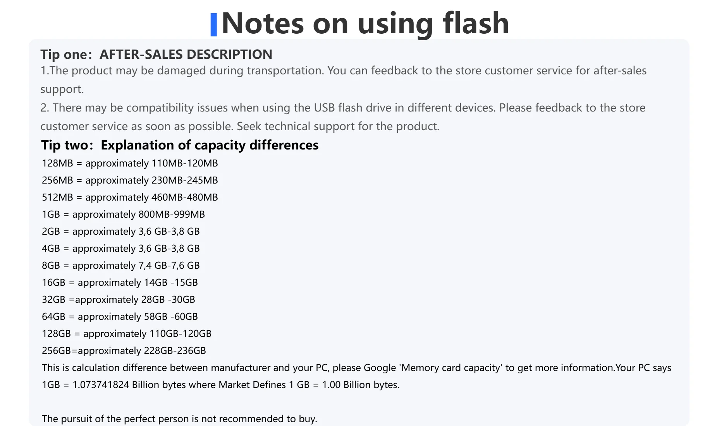Select the 512MB approximately 460MB-480MB line
This screenshot has width=722, height=426.
pyautogui.click(x=130, y=197)
